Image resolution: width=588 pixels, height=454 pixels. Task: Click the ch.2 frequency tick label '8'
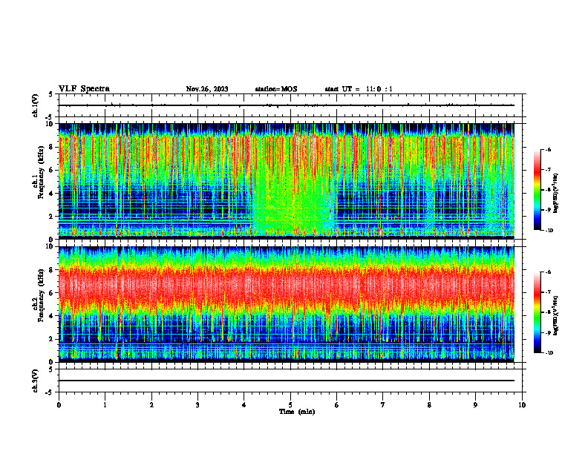pyautogui.click(x=51, y=270)
